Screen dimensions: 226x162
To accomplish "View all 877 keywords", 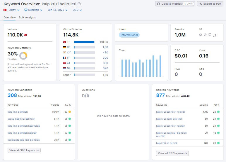I will pyautogui.click(x=172, y=153).
